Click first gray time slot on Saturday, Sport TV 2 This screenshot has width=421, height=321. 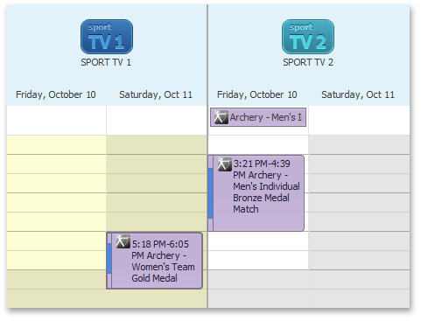tap(359, 144)
